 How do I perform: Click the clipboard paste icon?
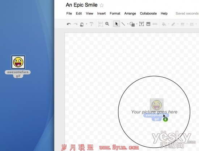[x=82, y=24]
